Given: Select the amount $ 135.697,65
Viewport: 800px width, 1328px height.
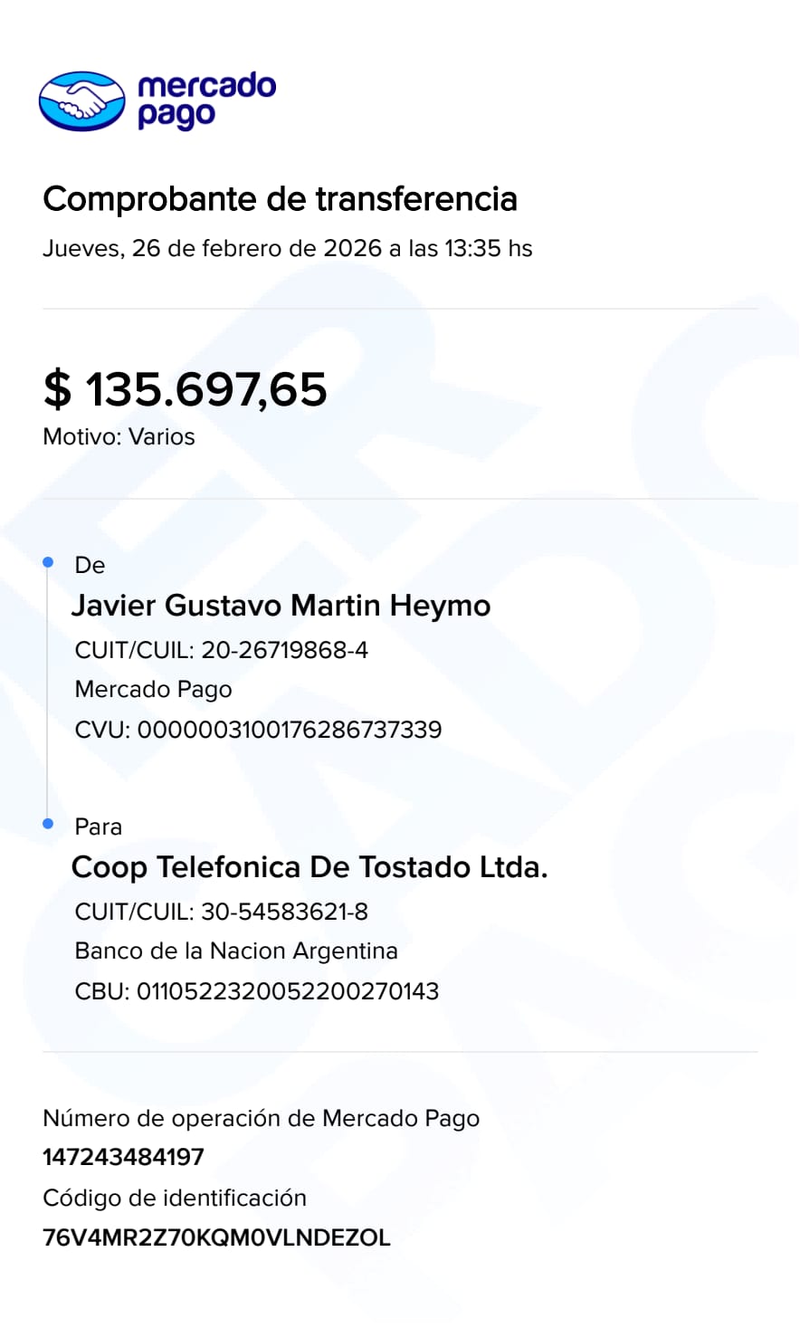Looking at the screenshot, I should point(186,389).
